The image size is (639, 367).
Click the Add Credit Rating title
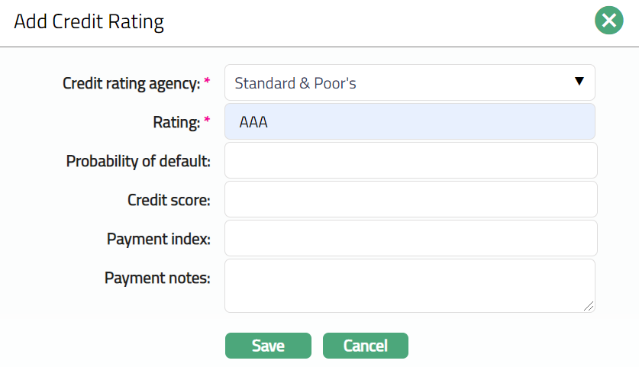(x=89, y=21)
